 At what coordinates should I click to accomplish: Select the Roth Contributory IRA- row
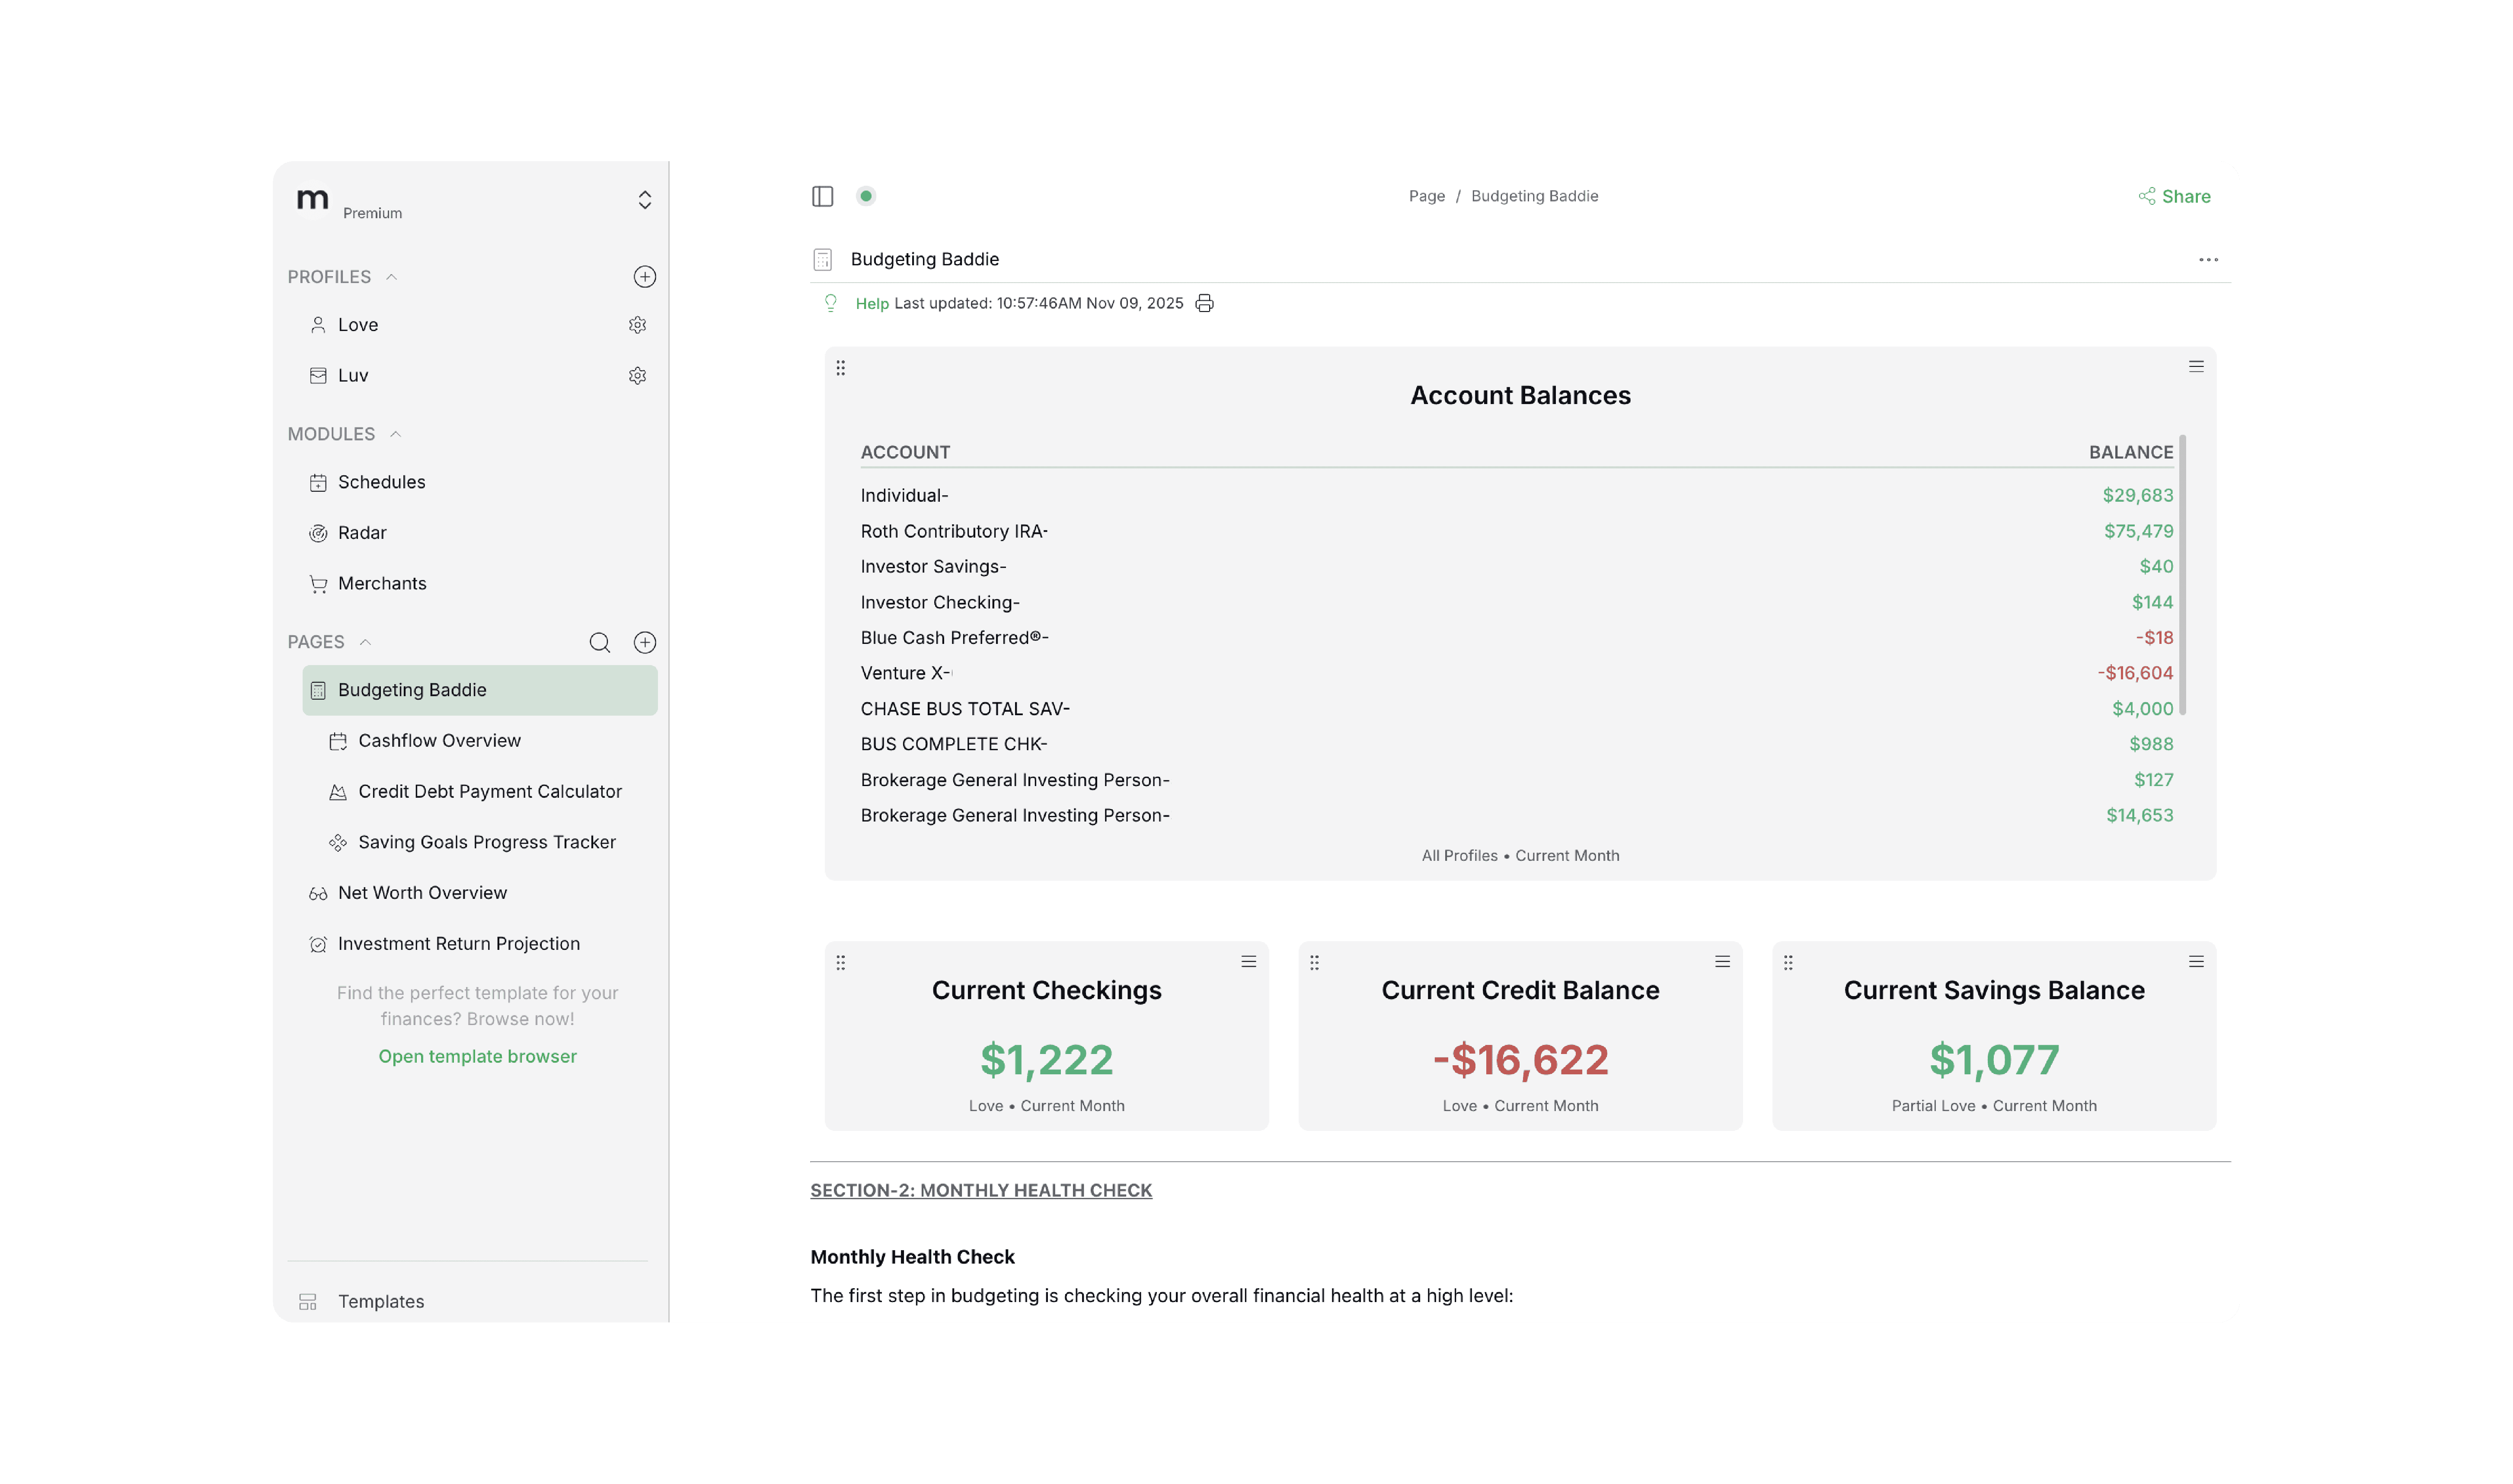1517,531
